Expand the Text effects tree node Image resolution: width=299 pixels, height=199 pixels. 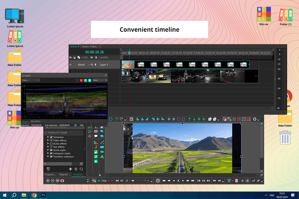coord(48,147)
